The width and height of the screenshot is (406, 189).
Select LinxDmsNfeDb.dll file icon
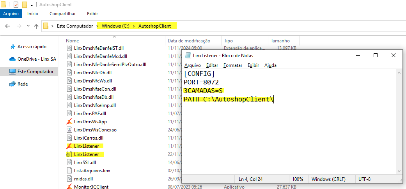tap(69, 73)
